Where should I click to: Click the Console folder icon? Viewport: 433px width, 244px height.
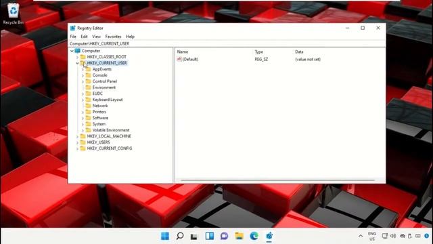[89, 75]
